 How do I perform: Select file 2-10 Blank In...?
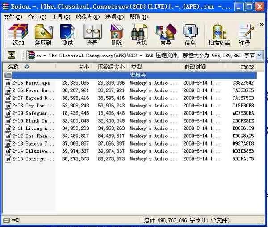click(x=130, y=121)
